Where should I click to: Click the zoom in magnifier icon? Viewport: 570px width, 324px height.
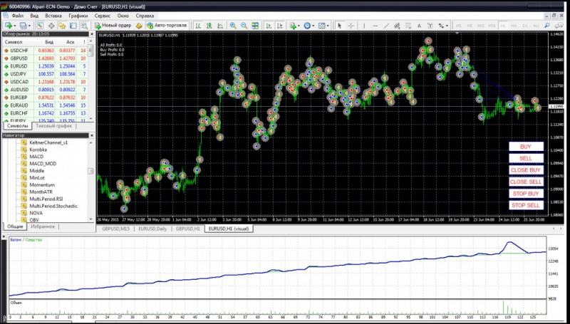coord(234,26)
